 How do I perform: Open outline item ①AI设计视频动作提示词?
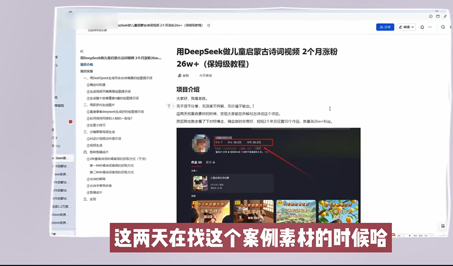(x=104, y=139)
